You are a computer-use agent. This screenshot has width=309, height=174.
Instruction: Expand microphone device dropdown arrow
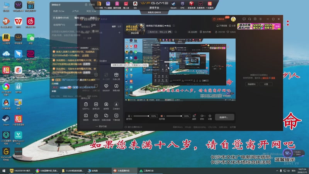(132, 116)
